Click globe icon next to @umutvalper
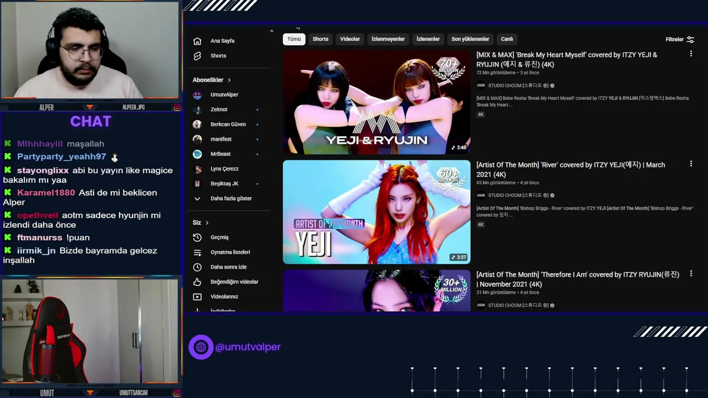The height and width of the screenshot is (398, 708). click(201, 347)
